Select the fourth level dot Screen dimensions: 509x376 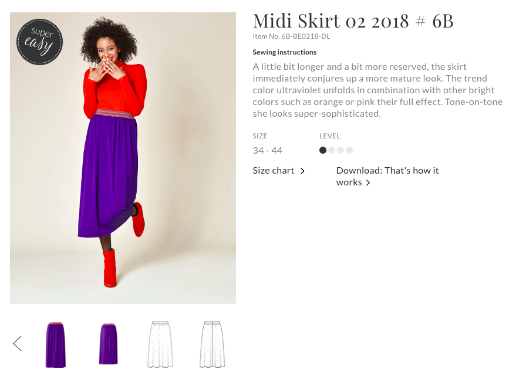349,150
